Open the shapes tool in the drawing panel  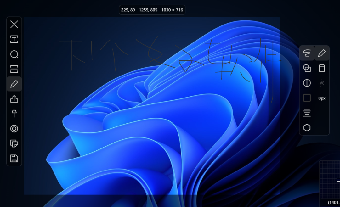[307, 68]
